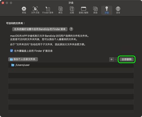Click the folder icon beside /Users/user
This screenshot has height=117, width=142.
pos(13,65)
